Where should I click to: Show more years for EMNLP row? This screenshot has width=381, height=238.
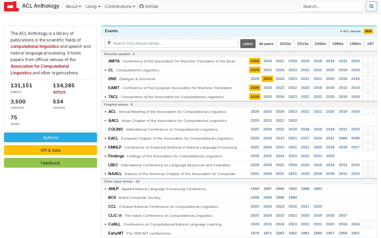pyautogui.click(x=368, y=147)
